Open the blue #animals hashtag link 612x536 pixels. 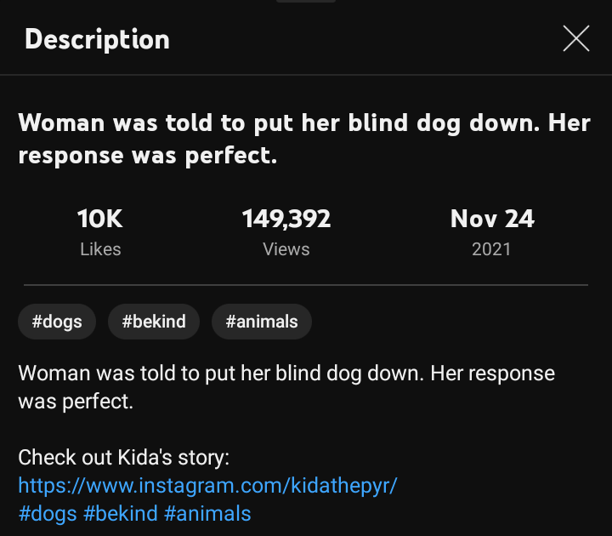click(207, 514)
